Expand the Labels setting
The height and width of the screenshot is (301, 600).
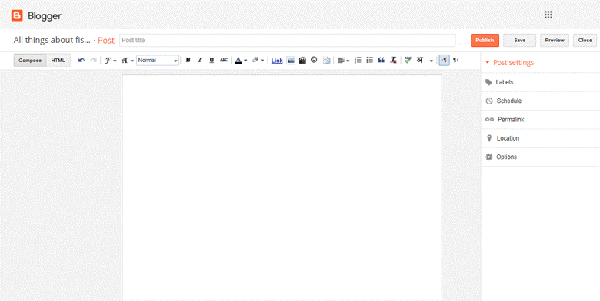point(540,82)
